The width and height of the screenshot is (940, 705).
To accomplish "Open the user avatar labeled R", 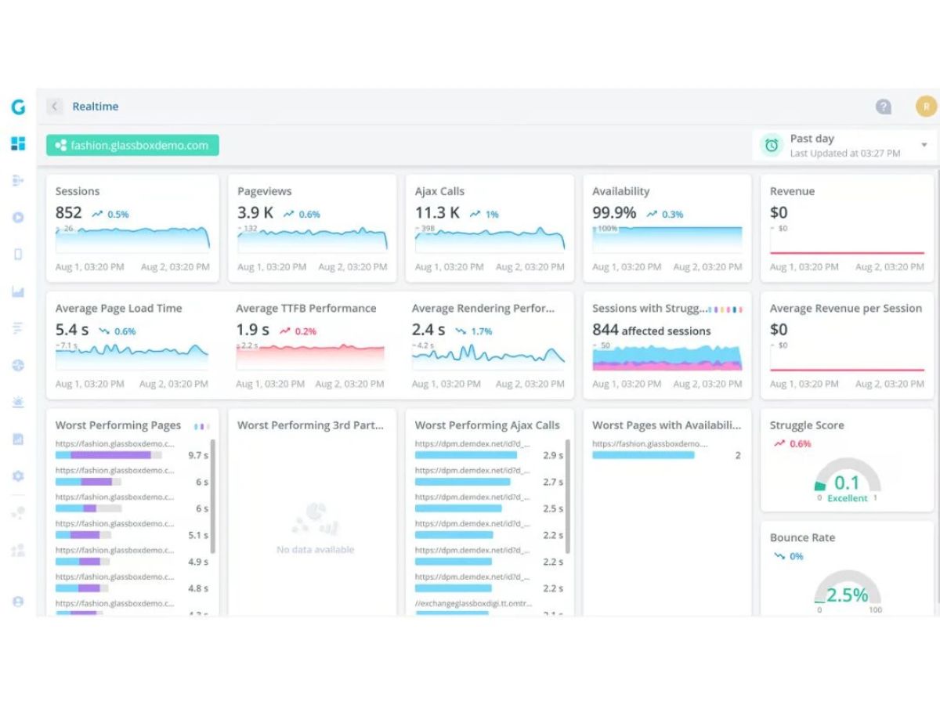I will pos(927,107).
